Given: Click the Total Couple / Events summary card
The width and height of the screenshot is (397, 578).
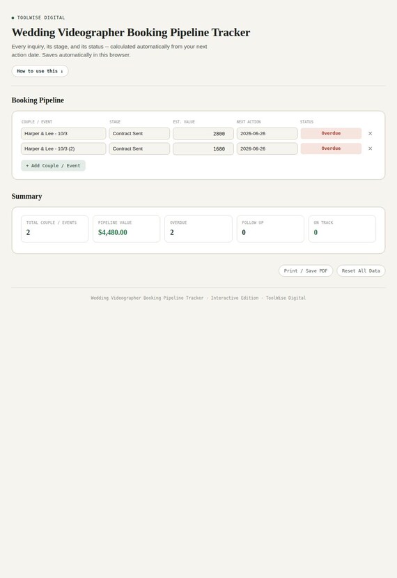Looking at the screenshot, I should pyautogui.click(x=54, y=229).
